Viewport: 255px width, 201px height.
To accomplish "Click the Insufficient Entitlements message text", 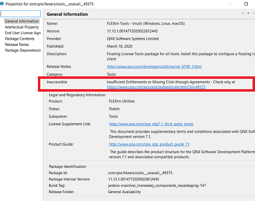I will 171,82.
